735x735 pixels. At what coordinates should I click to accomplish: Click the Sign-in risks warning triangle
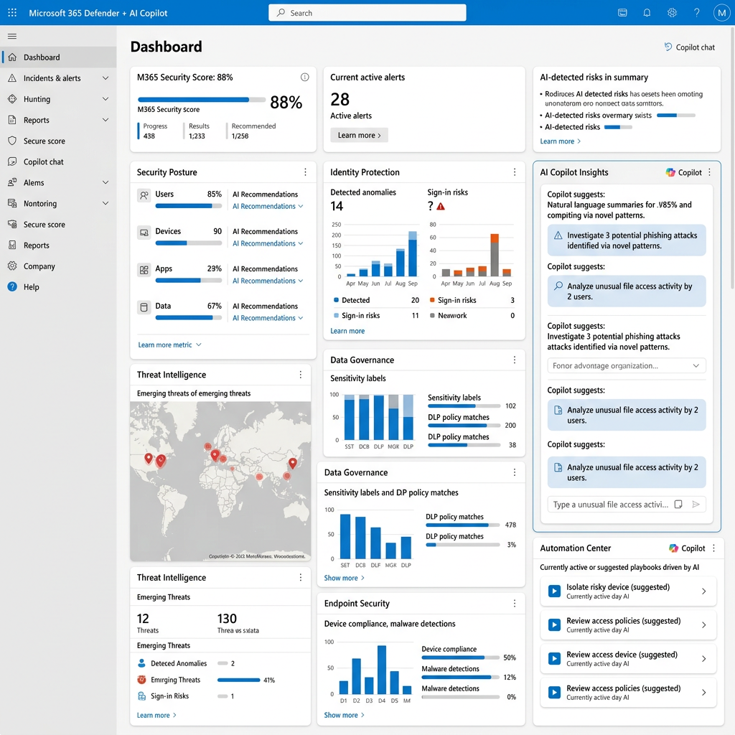tap(441, 206)
